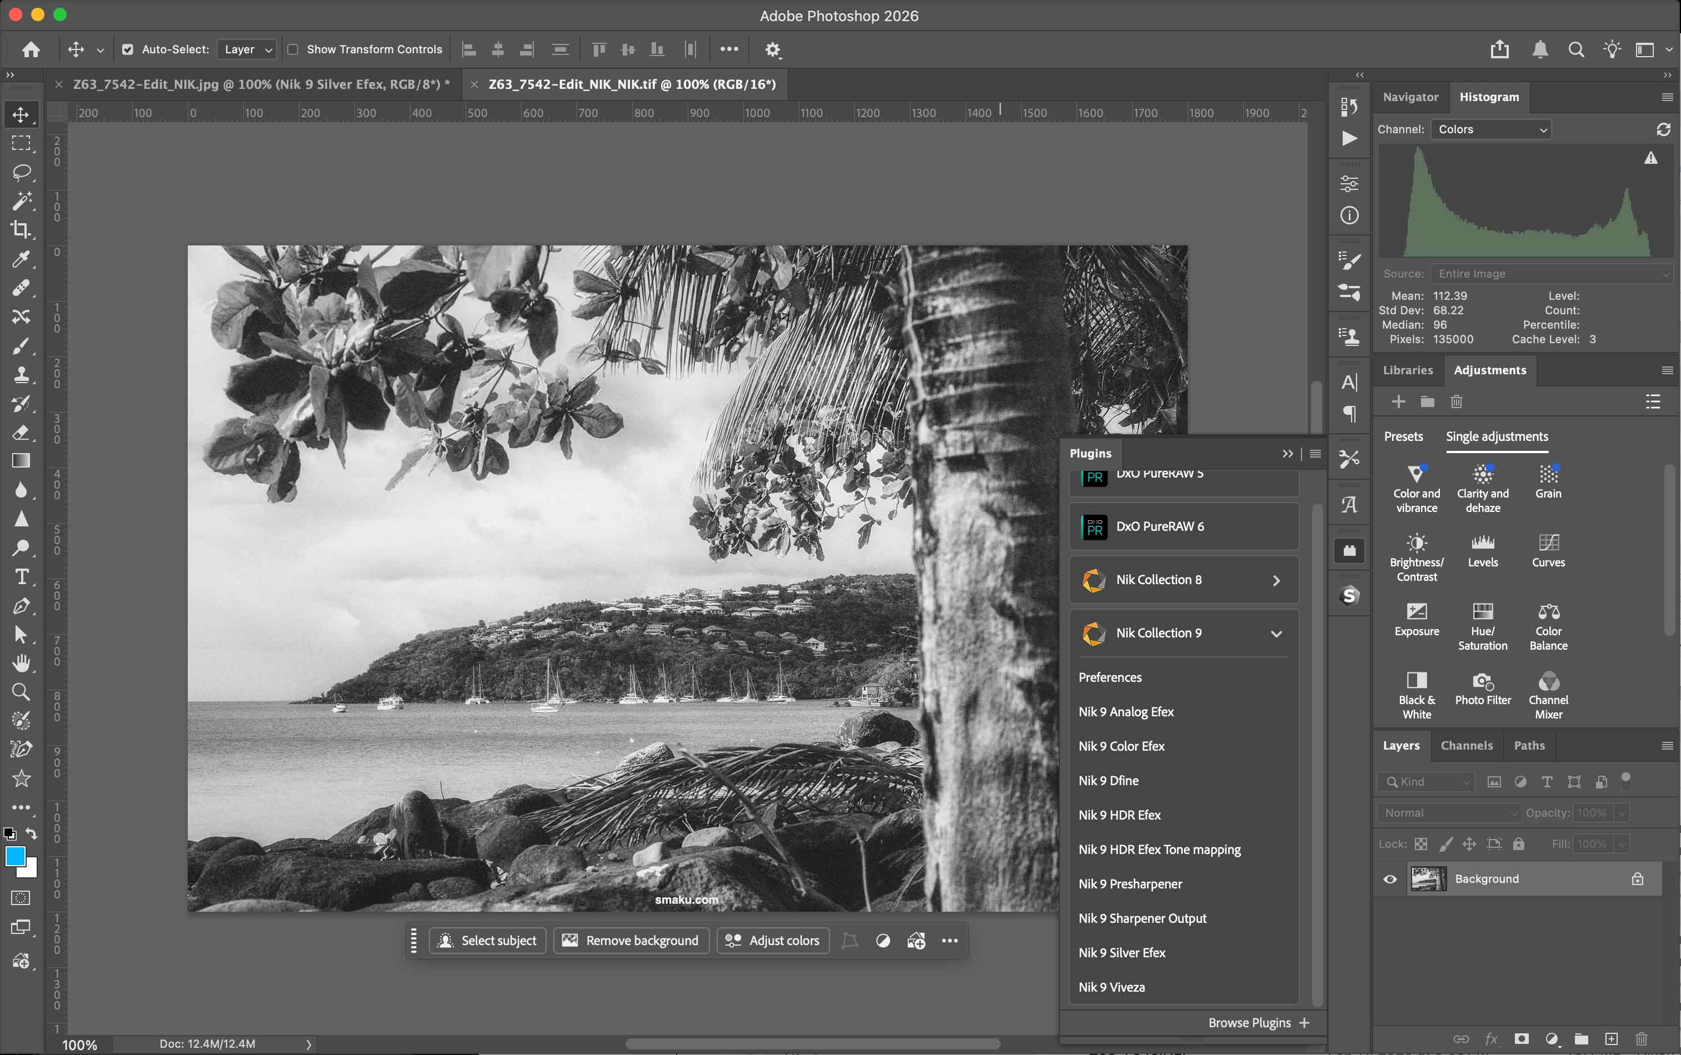Select the Horizontal Type tool
This screenshot has height=1055, width=1681.
21,577
